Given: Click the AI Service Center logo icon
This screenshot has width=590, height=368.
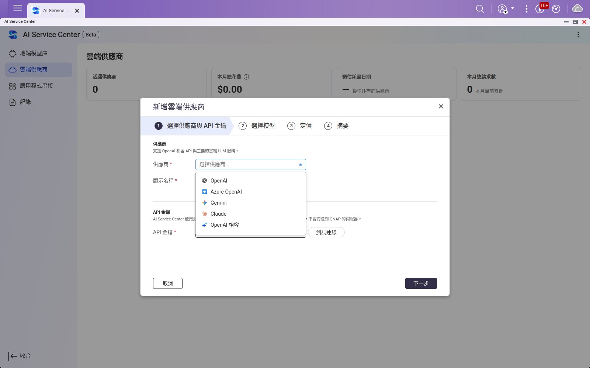Looking at the screenshot, I should tap(13, 35).
